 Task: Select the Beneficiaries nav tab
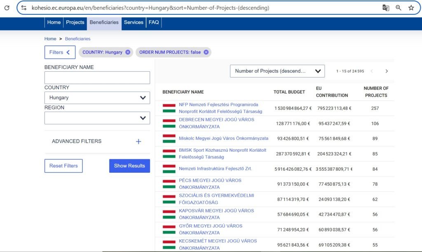104,24
